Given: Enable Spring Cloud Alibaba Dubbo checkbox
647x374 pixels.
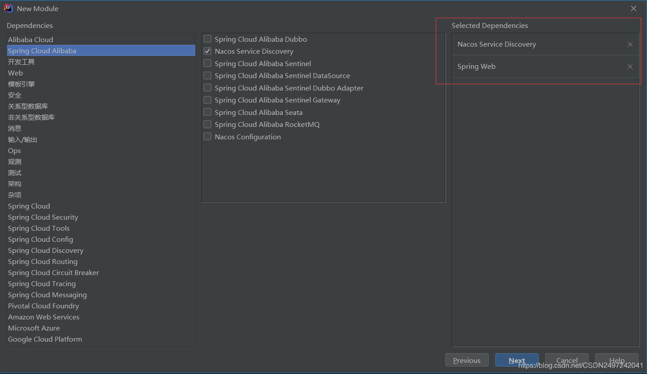Looking at the screenshot, I should click(x=207, y=39).
